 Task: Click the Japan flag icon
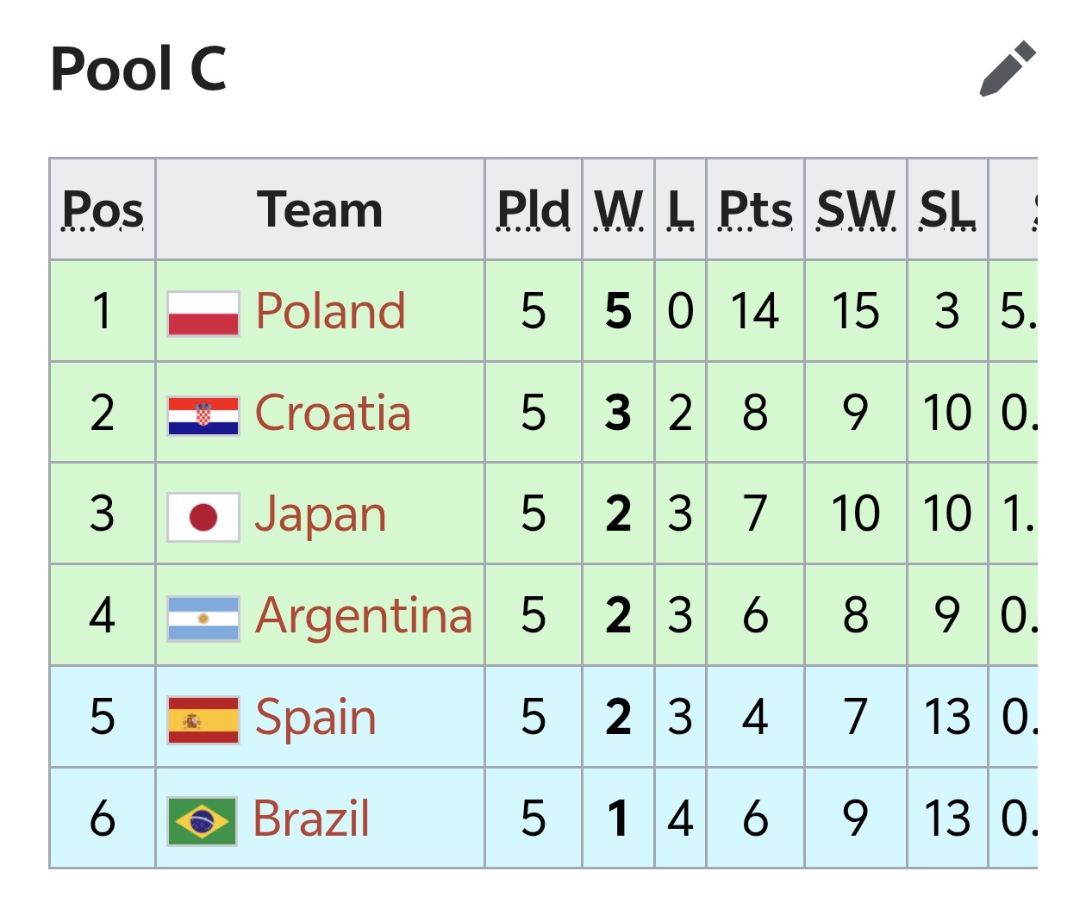click(203, 517)
